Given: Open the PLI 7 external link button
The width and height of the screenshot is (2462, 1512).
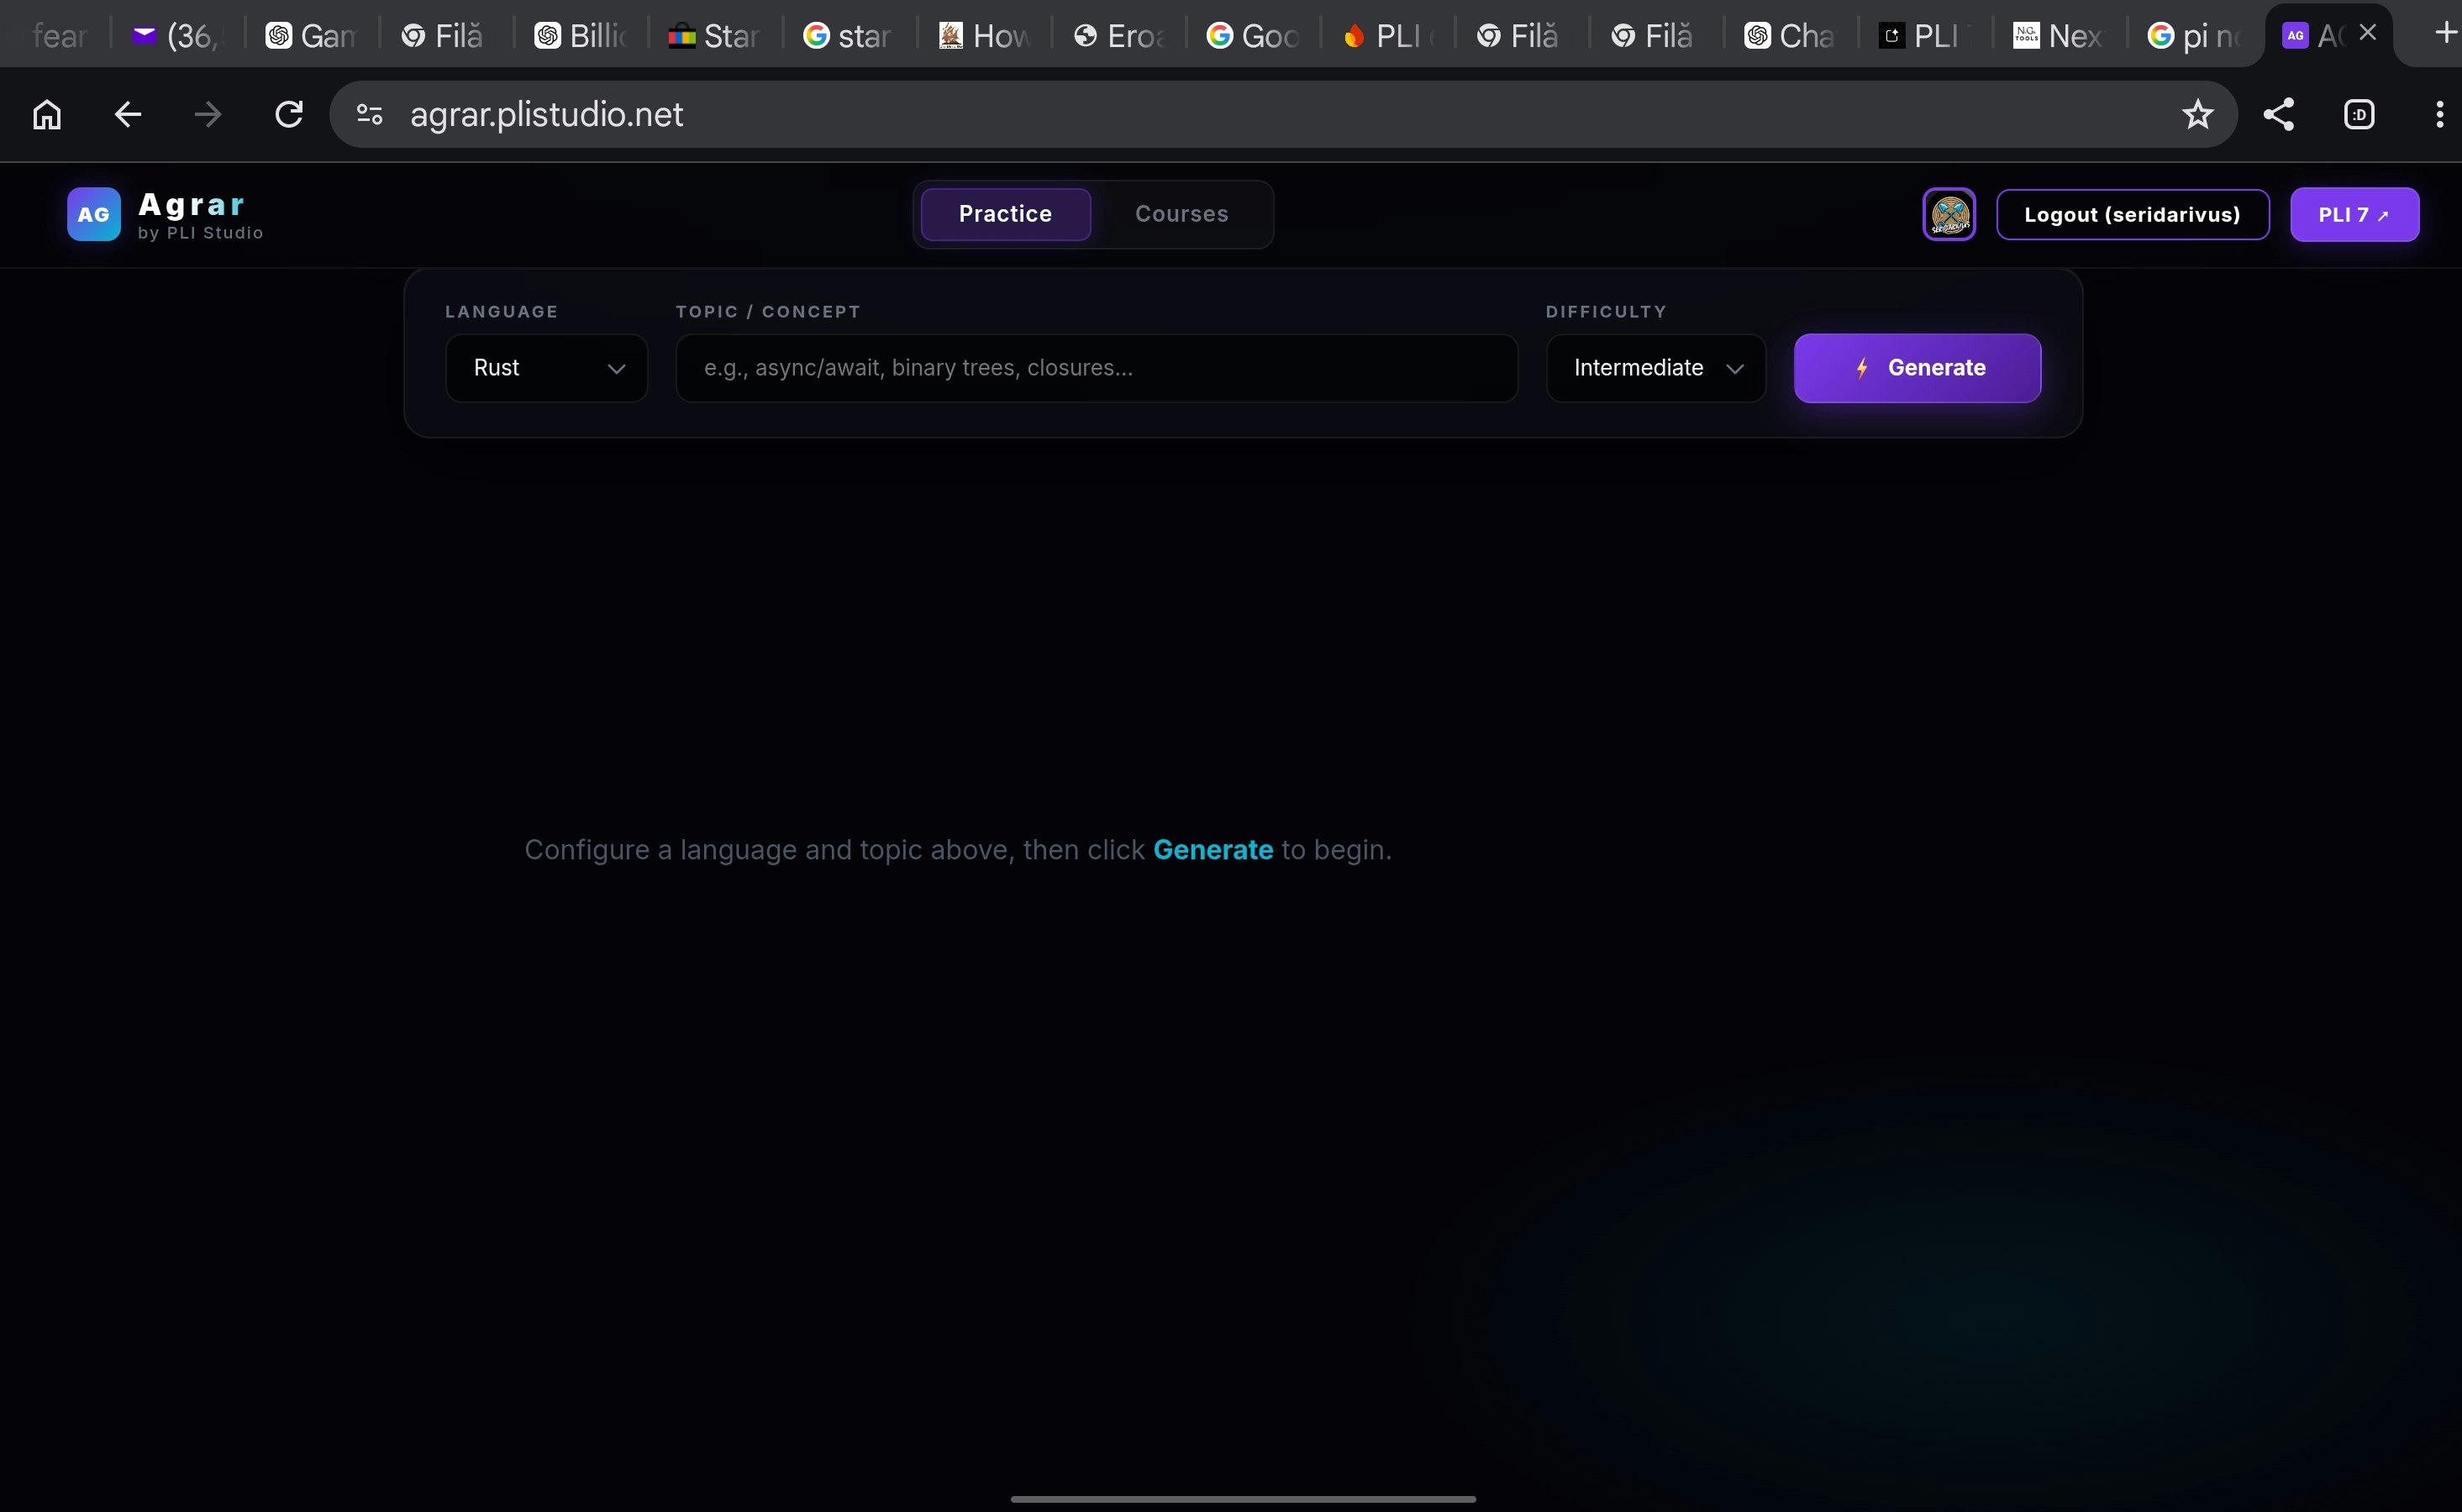Looking at the screenshot, I should [x=2354, y=215].
